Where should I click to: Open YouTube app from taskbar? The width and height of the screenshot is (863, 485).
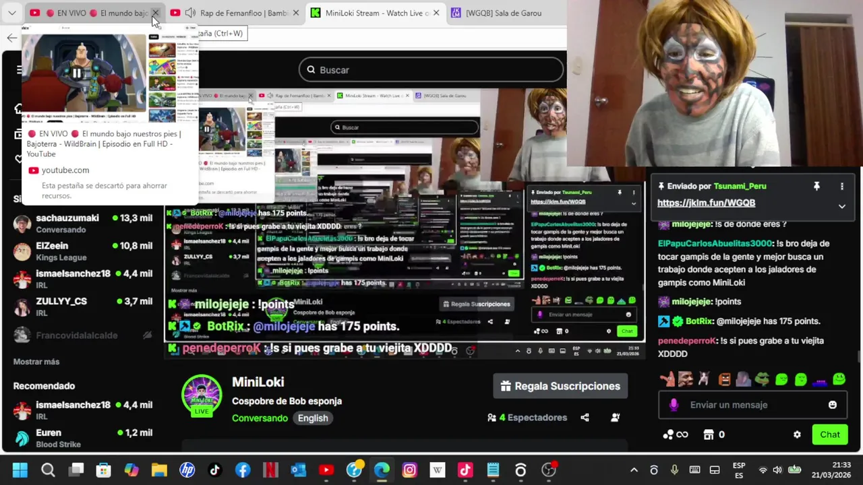click(326, 470)
